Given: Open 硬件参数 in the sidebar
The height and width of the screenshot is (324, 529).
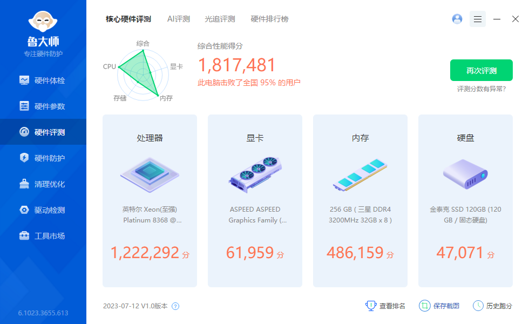Looking at the screenshot, I should coord(43,106).
